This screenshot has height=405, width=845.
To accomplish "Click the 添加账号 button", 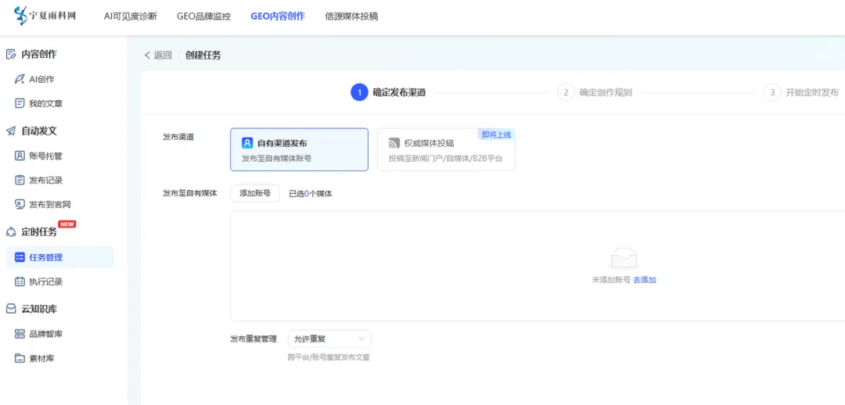I will pos(255,193).
